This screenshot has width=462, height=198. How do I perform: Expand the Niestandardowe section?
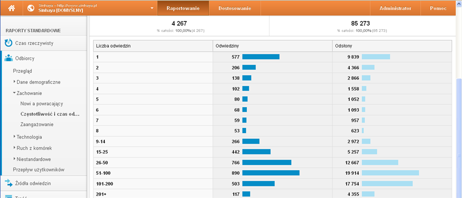pos(15,159)
